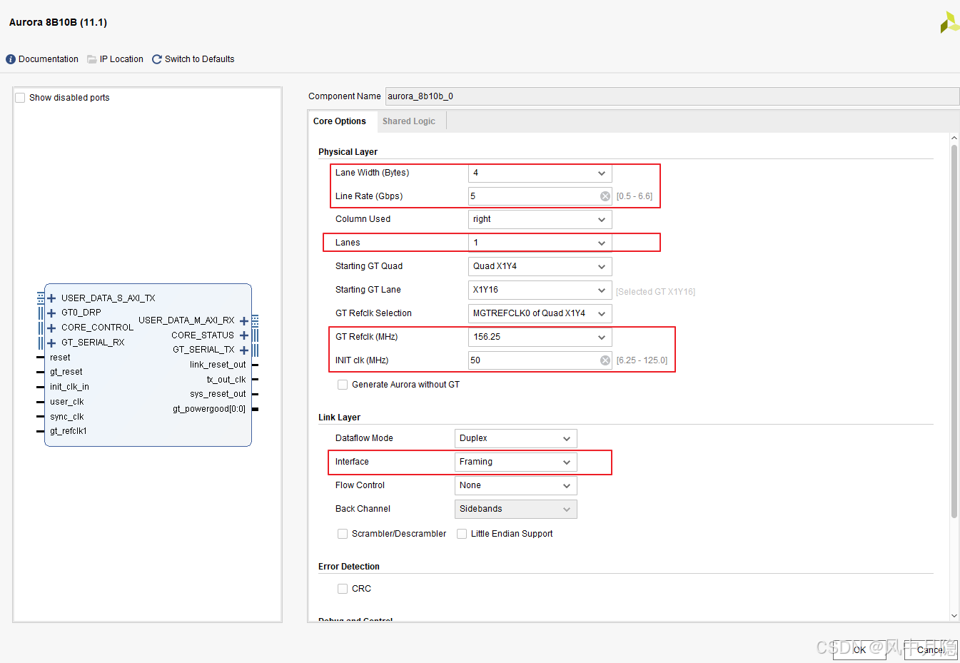Open the GT Refclk Selection dropdown
This screenshot has width=960, height=663.
coord(540,313)
